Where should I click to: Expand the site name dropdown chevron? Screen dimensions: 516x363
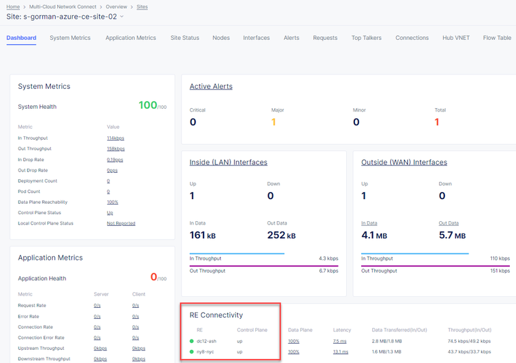122,17
